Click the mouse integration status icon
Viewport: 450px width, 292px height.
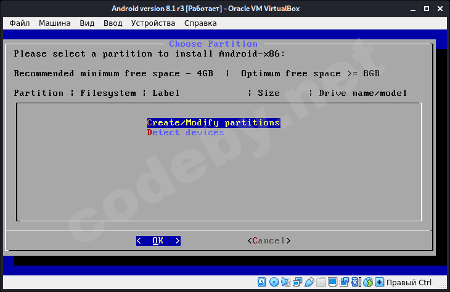[x=368, y=282]
